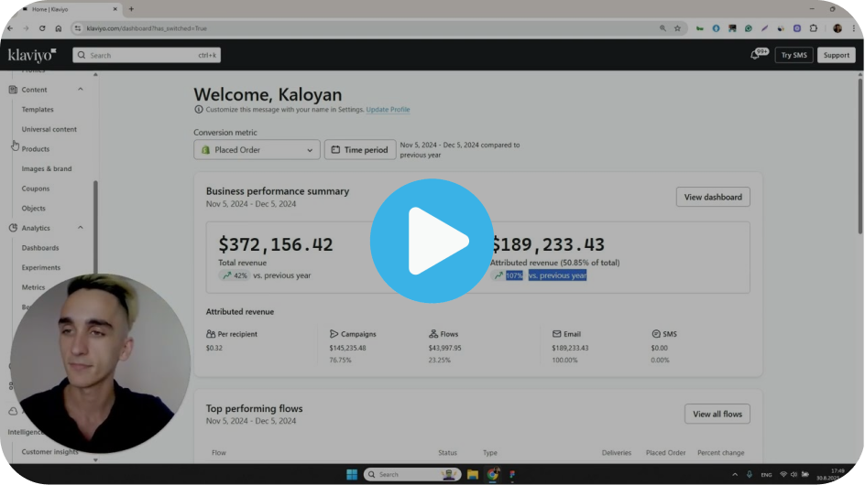Collapse the Content sidebar section
Image resolution: width=865 pixels, height=485 pixels.
click(x=81, y=90)
